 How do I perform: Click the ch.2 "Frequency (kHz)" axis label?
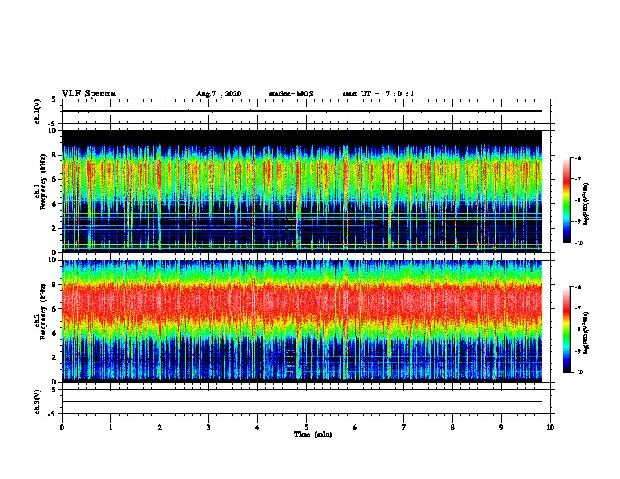pos(43,311)
